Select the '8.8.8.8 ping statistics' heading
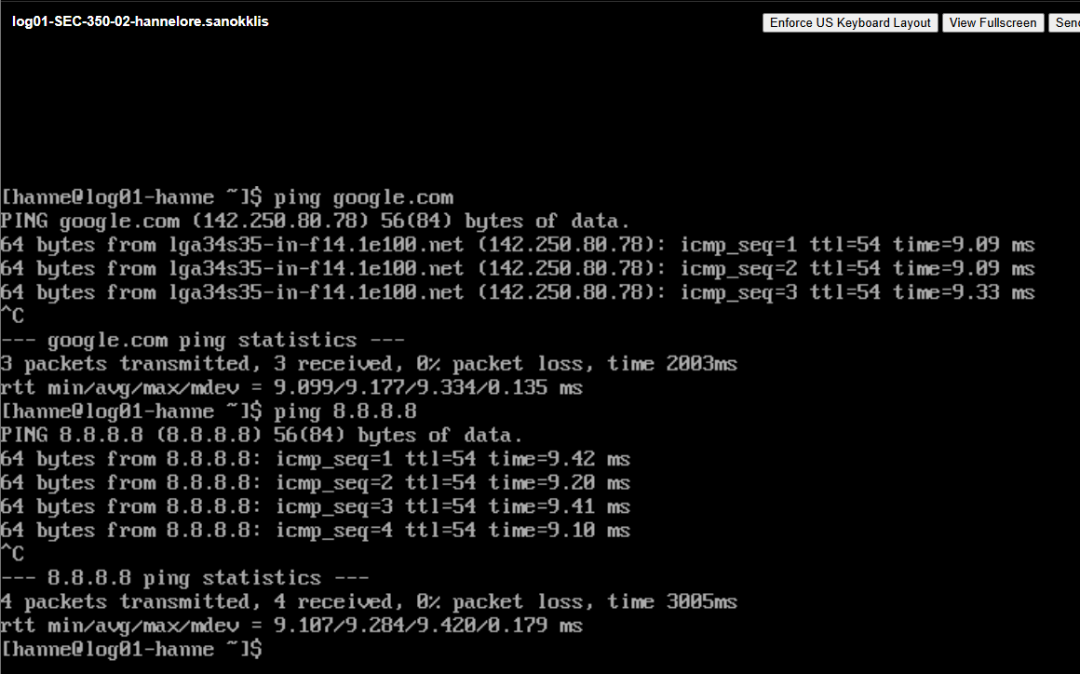The image size is (1080, 674). [x=184, y=578]
